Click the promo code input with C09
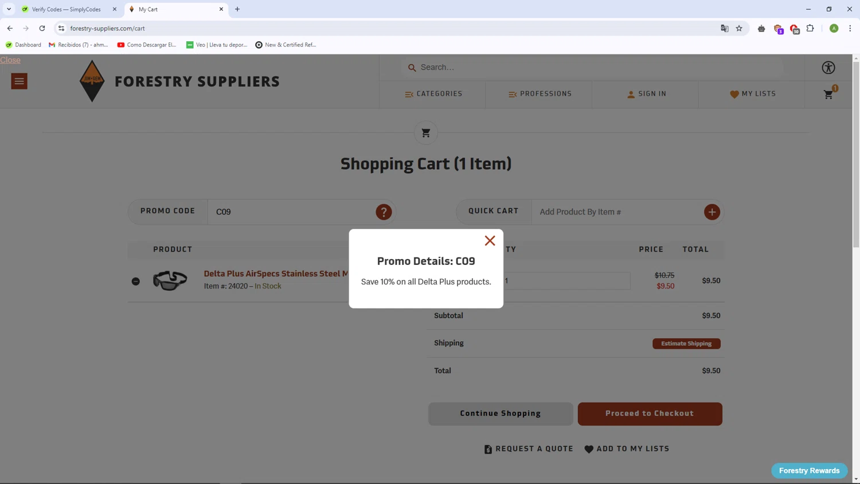Viewport: 860px width, 484px height. (x=291, y=212)
